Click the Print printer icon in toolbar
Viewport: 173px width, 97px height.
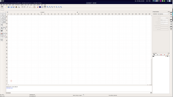pos(19,7)
